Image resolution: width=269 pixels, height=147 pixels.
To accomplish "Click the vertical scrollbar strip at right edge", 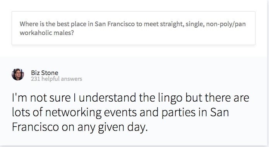I will [268, 73].
